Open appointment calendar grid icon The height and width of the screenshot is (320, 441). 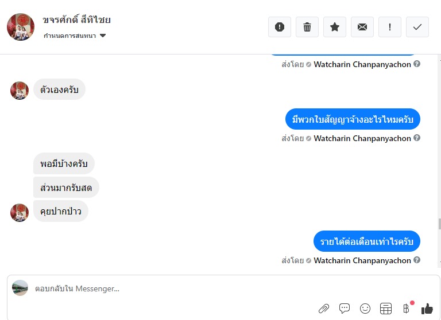coord(386,309)
